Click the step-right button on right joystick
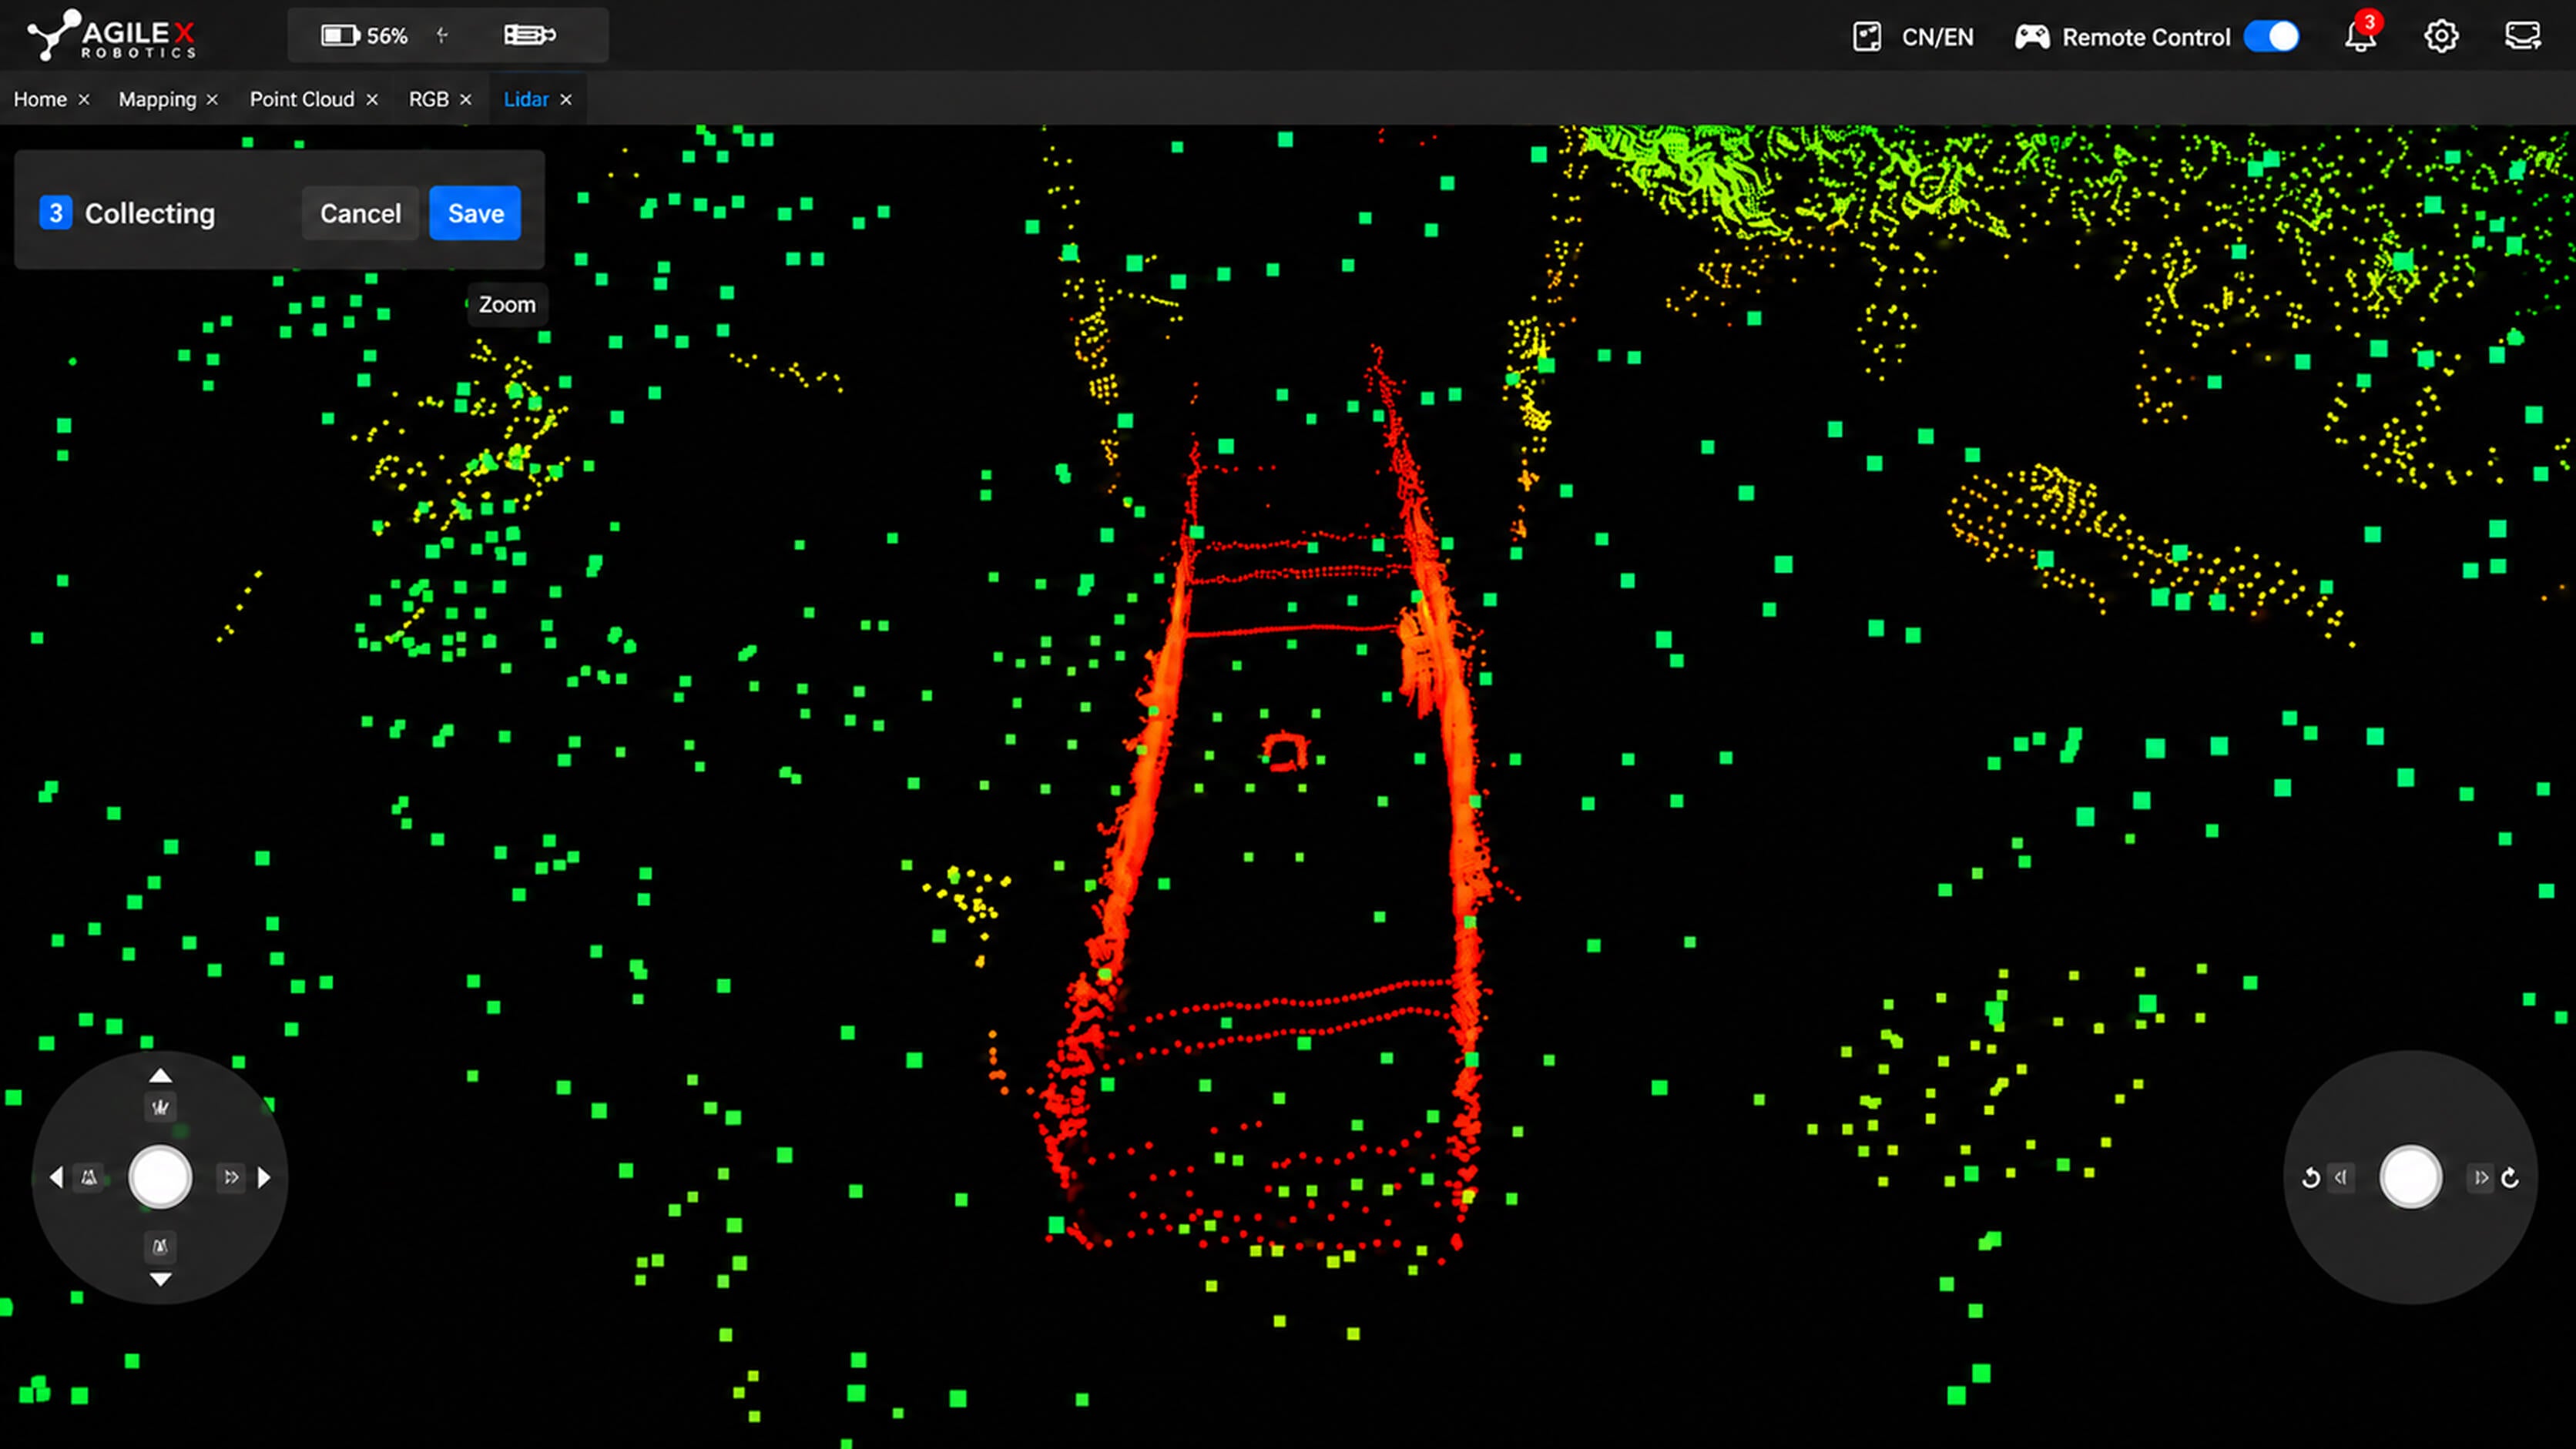This screenshot has height=1449, width=2576. (2481, 1178)
